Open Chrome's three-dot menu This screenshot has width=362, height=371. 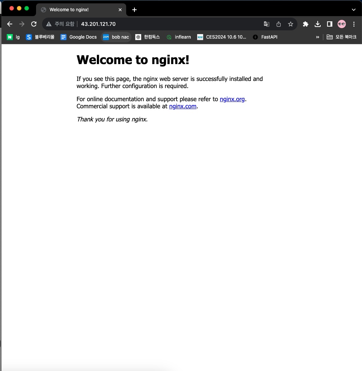tap(354, 24)
